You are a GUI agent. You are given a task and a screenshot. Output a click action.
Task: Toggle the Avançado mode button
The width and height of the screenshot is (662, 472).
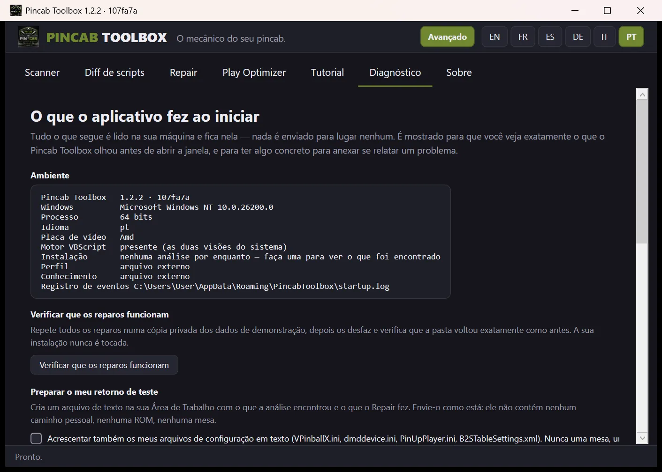(x=447, y=37)
